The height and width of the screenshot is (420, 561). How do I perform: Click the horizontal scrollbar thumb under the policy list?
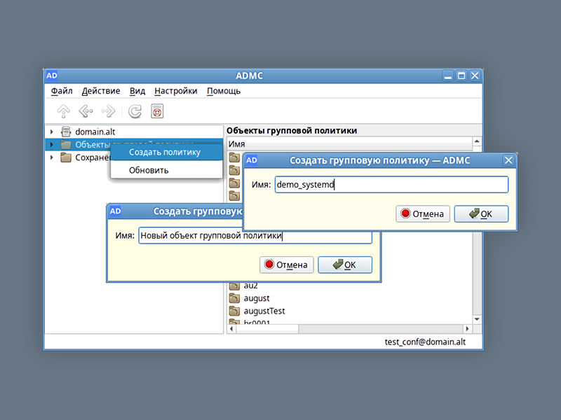click(x=267, y=328)
